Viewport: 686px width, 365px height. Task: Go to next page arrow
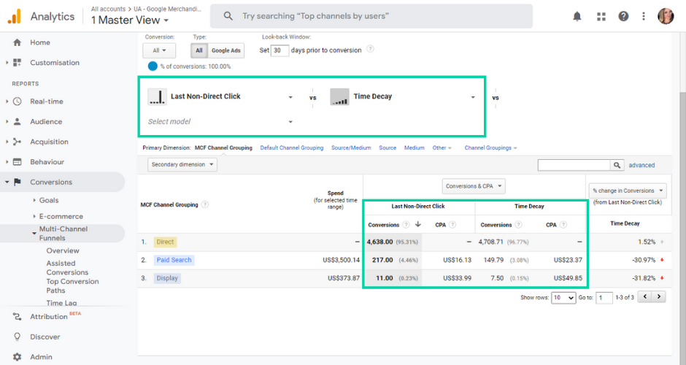[659, 296]
